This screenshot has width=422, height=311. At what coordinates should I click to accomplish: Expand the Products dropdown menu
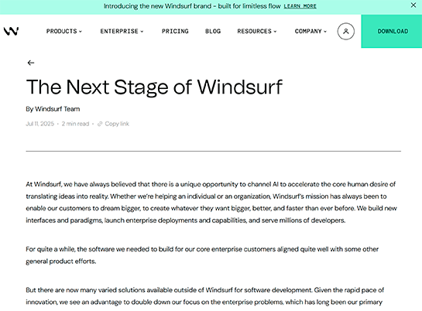(x=64, y=31)
